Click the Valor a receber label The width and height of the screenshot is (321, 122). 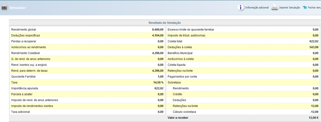pos(178,118)
